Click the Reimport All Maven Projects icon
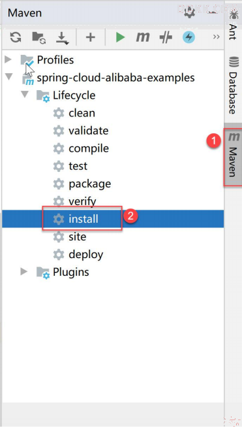This screenshot has height=428, width=242. click(16, 37)
